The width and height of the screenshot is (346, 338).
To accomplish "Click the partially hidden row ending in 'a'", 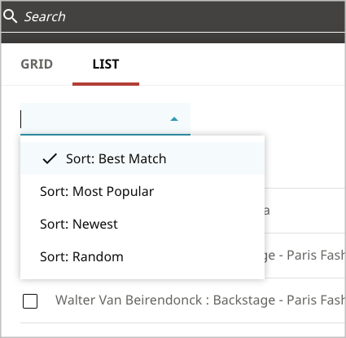I will (x=304, y=211).
